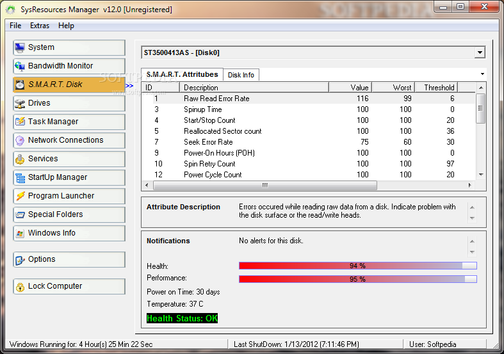Select the Reallocated Sector count row
This screenshot has width=504, height=354.
pyautogui.click(x=309, y=131)
